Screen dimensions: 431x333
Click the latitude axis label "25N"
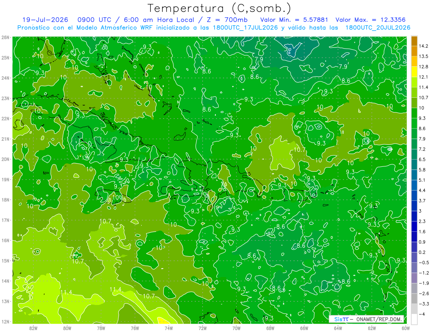pyautogui.click(x=5, y=57)
